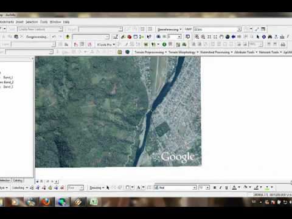Expand the Terrain Morphology menu
The image size is (292, 219).
pos(183,52)
